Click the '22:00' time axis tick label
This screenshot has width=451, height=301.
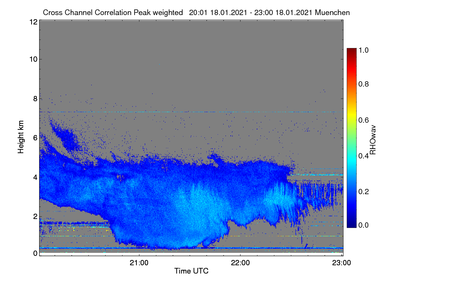(x=240, y=263)
